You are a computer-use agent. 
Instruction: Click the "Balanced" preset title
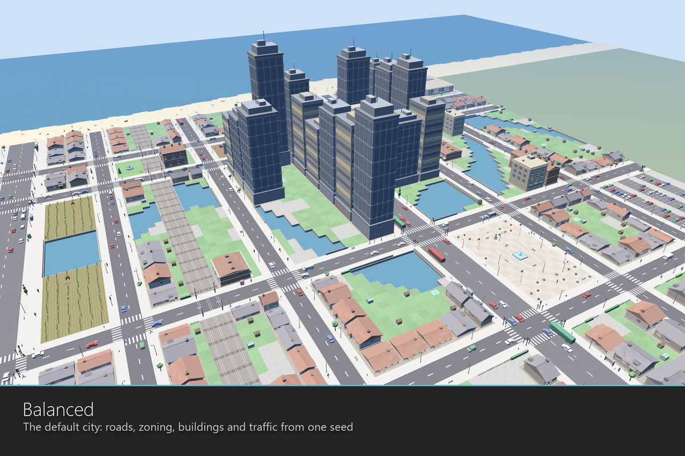[58, 409]
